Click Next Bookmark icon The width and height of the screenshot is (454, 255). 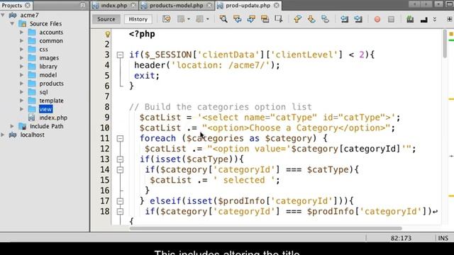click(311, 19)
